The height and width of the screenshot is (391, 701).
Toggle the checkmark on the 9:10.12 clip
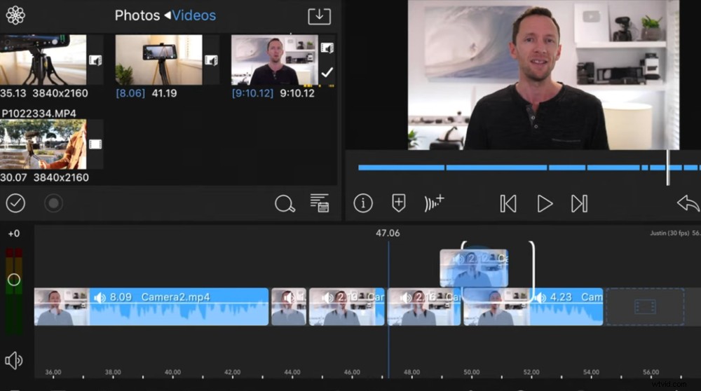point(327,72)
